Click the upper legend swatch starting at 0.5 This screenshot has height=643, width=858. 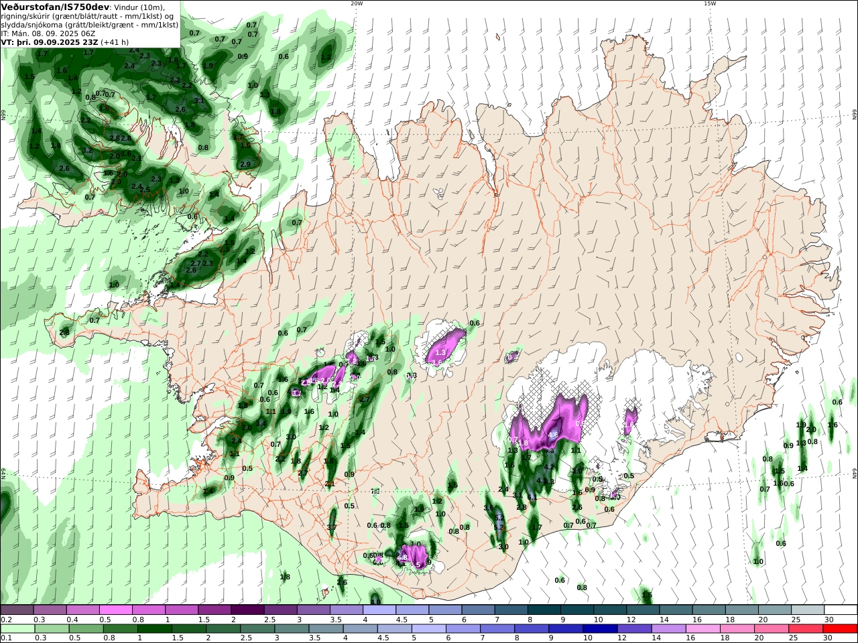click(x=116, y=610)
